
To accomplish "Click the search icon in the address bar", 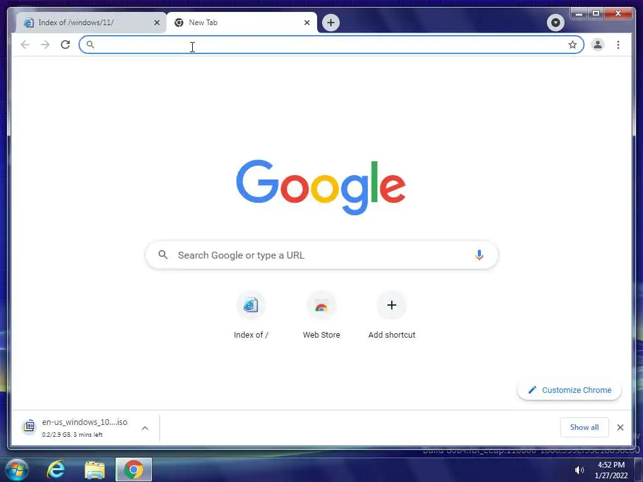I will click(x=90, y=45).
